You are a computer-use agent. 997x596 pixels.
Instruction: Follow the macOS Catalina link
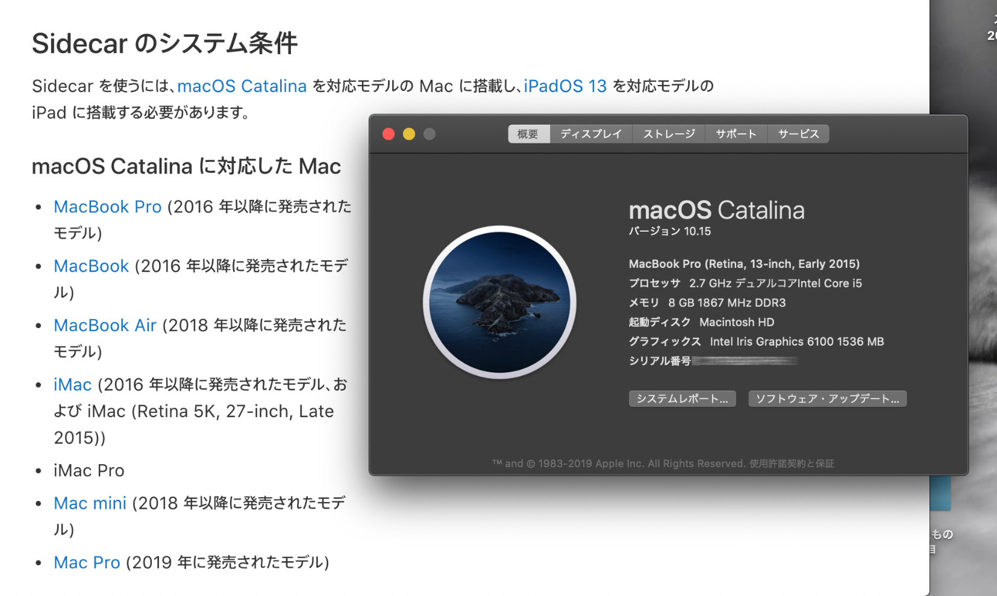[x=242, y=86]
